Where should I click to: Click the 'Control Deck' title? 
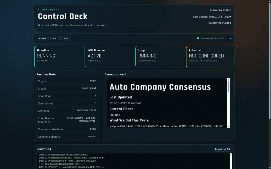(x=62, y=16)
